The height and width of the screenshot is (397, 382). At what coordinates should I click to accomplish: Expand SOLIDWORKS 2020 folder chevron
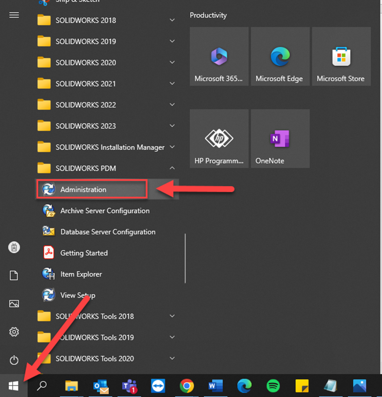pos(172,62)
